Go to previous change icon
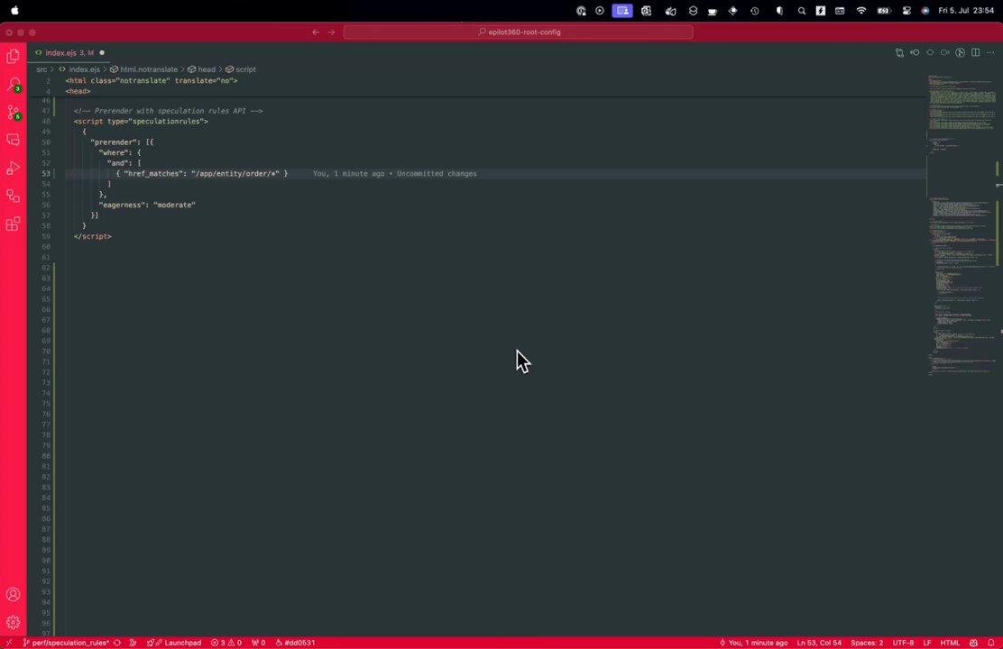Viewport: 1003px width, 649px height. 915,53
